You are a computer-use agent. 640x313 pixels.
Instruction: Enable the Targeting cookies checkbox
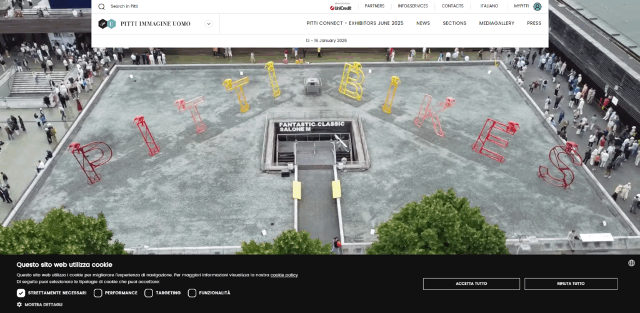click(149, 293)
